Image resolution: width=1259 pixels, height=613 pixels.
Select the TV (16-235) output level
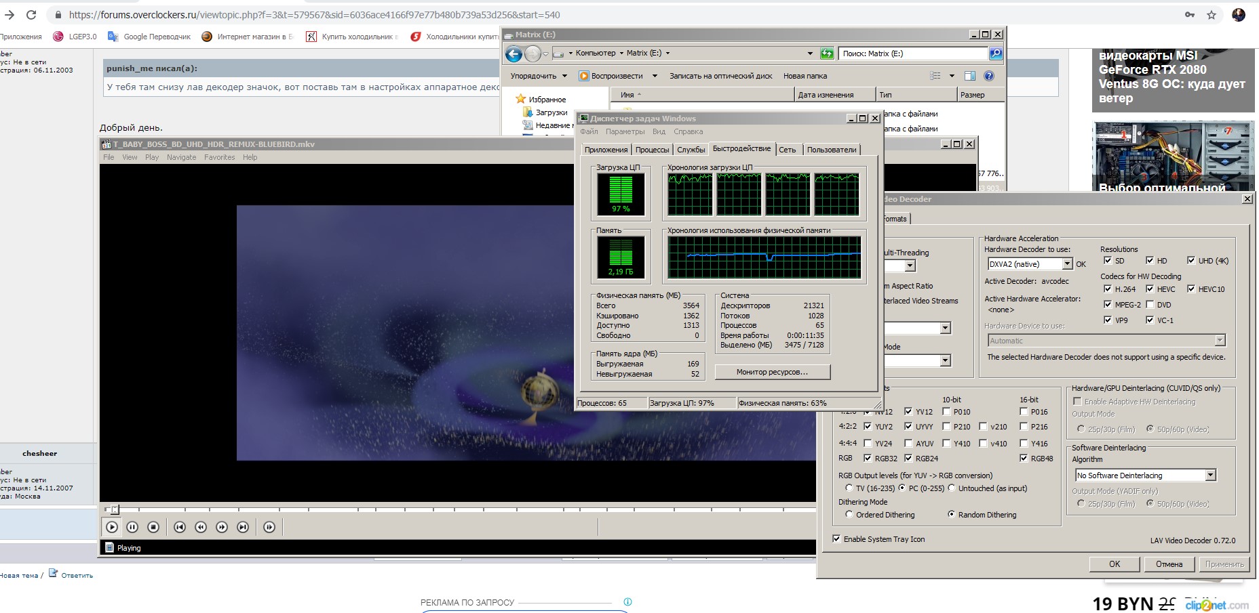click(849, 488)
